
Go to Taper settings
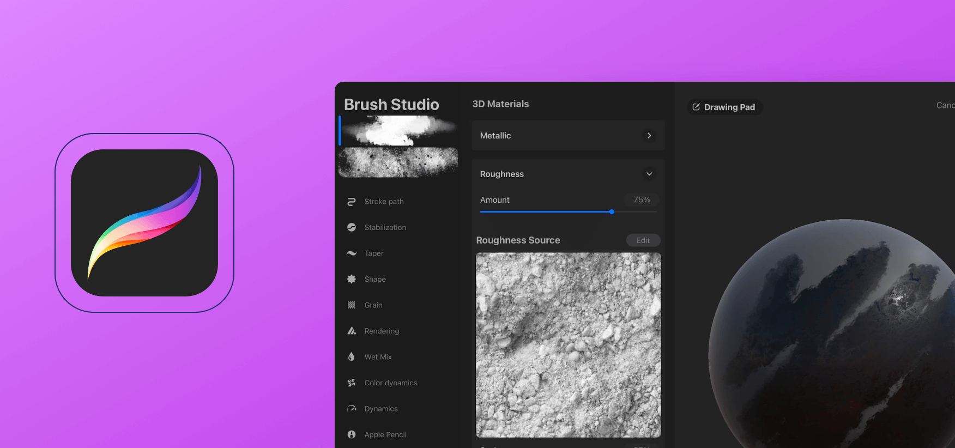tap(374, 253)
